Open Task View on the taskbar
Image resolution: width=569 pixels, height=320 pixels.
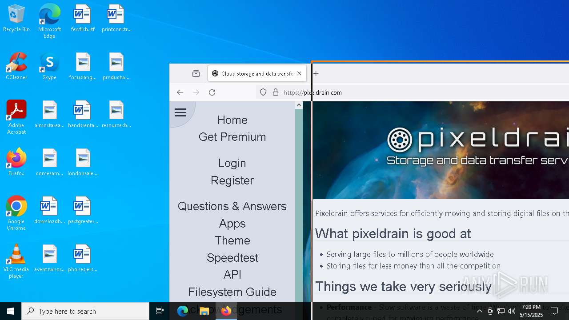coord(160,311)
